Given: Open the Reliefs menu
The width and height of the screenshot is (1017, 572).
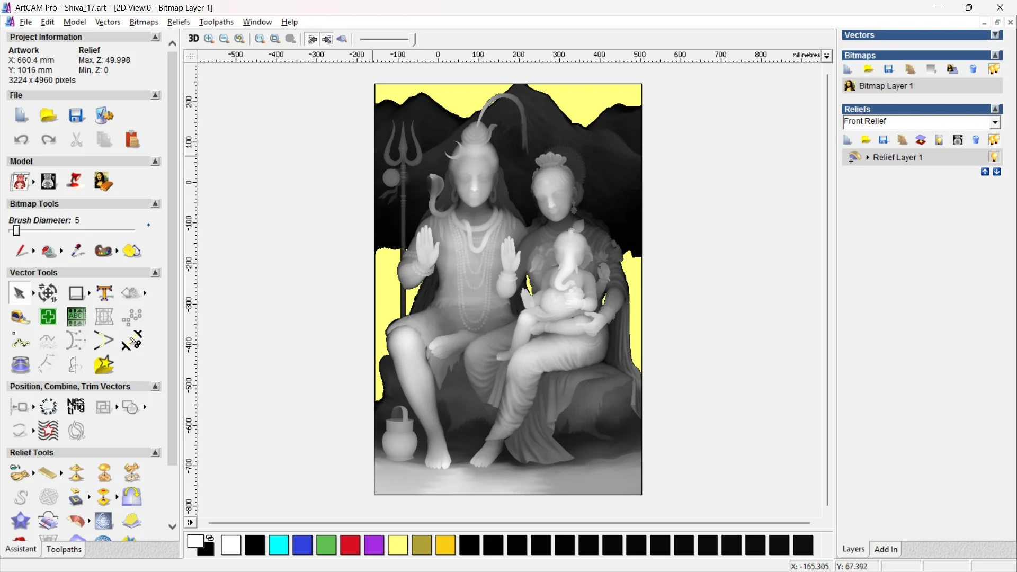Looking at the screenshot, I should click(x=179, y=22).
